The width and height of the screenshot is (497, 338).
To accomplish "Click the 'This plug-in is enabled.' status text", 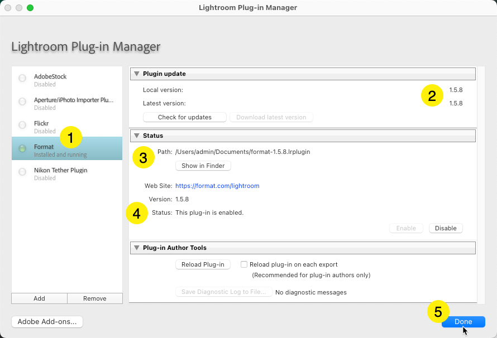I will coord(209,213).
